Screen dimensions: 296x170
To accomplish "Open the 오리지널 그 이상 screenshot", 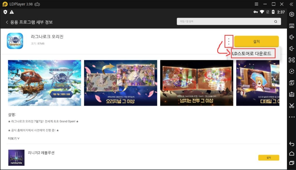I will tap(120, 83).
